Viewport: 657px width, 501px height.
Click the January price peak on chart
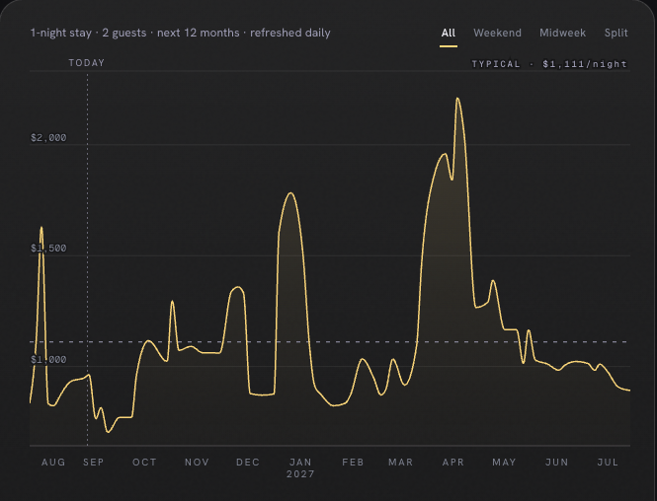tap(290, 193)
